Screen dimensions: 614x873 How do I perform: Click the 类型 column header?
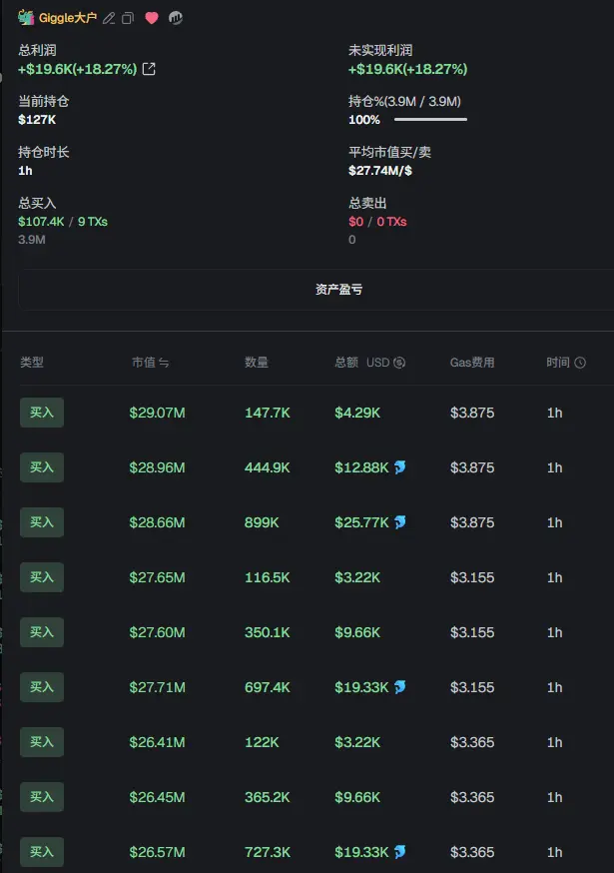(x=32, y=363)
